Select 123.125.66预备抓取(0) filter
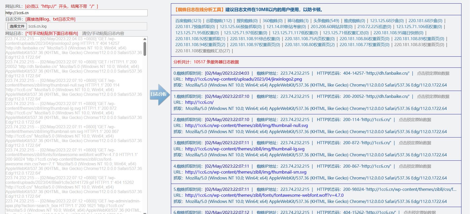Screen dimensions: 470x214 tap(241, 27)
